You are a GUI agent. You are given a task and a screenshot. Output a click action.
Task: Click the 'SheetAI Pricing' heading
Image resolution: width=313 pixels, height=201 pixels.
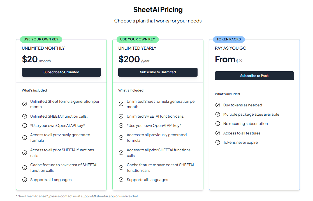158,10
